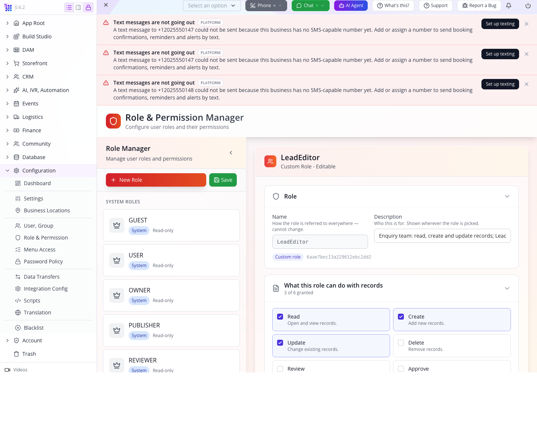Click the crown icon on GUEST role

pos(117,225)
